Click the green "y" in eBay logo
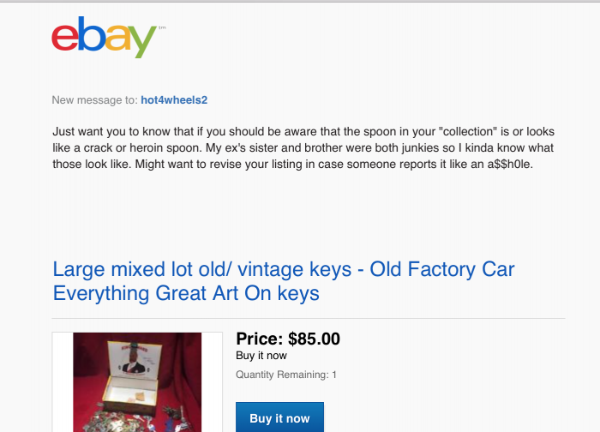Image resolution: width=600 pixels, height=432 pixels. click(x=142, y=41)
